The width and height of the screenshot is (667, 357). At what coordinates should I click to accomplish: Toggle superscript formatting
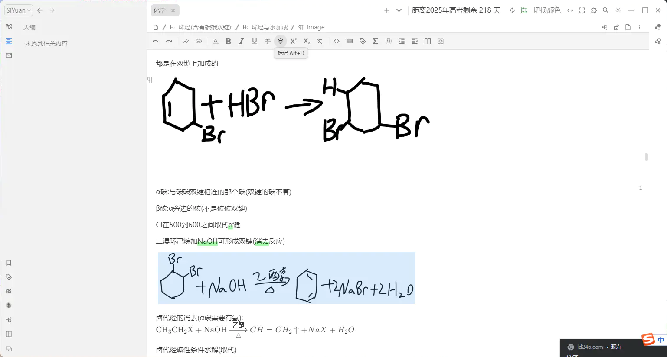pos(294,41)
